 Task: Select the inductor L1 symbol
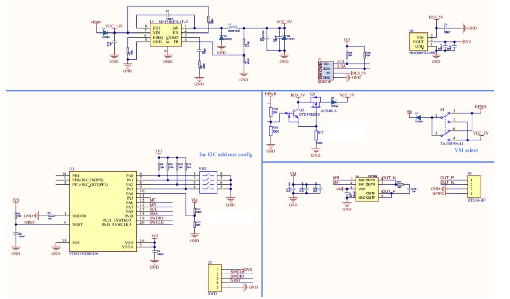tap(233, 27)
